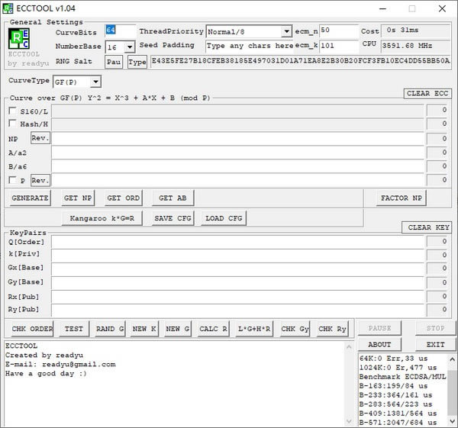The width and height of the screenshot is (458, 428).
Task: Click the ECCTOOL title bar app icon
Action: pyautogui.click(x=8, y=8)
